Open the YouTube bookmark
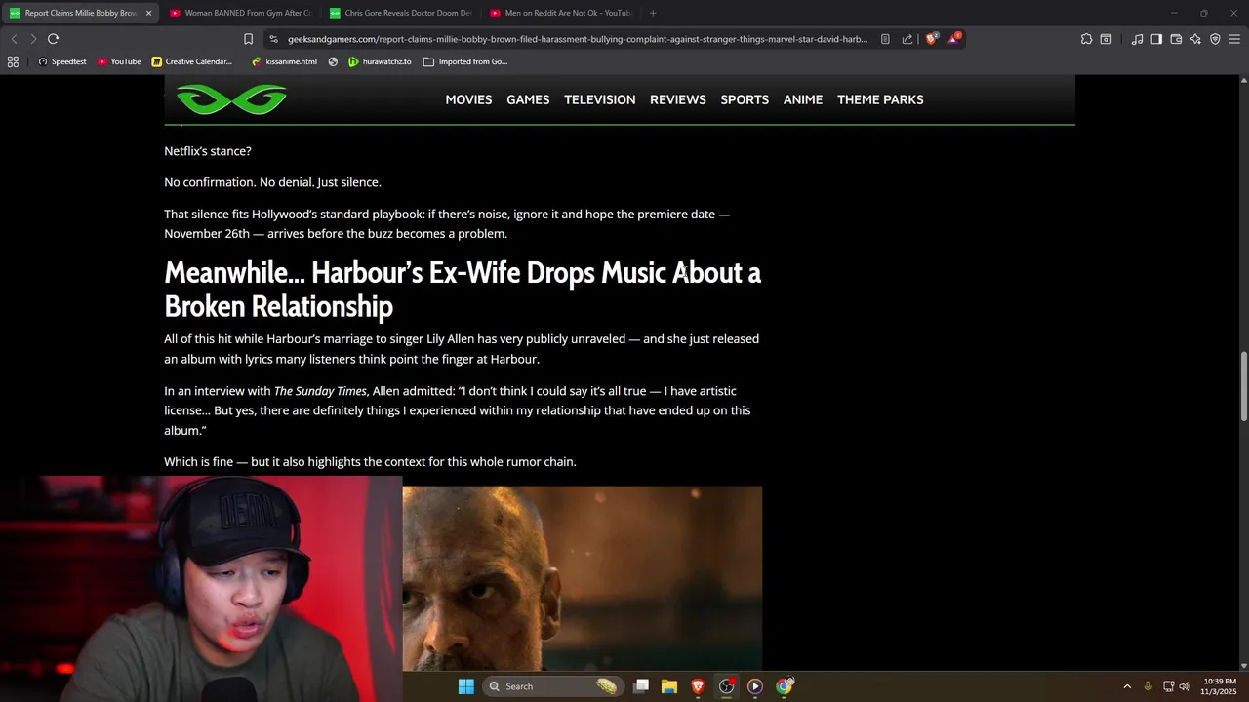Viewport: 1249px width, 702px height. click(119, 61)
